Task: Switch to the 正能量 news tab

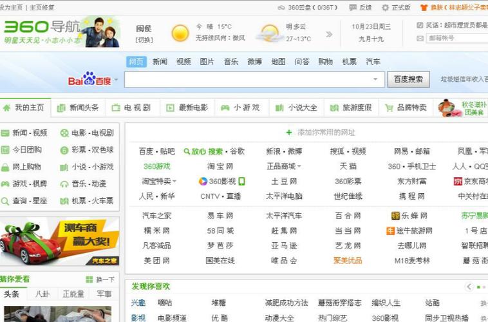Action: (x=73, y=294)
